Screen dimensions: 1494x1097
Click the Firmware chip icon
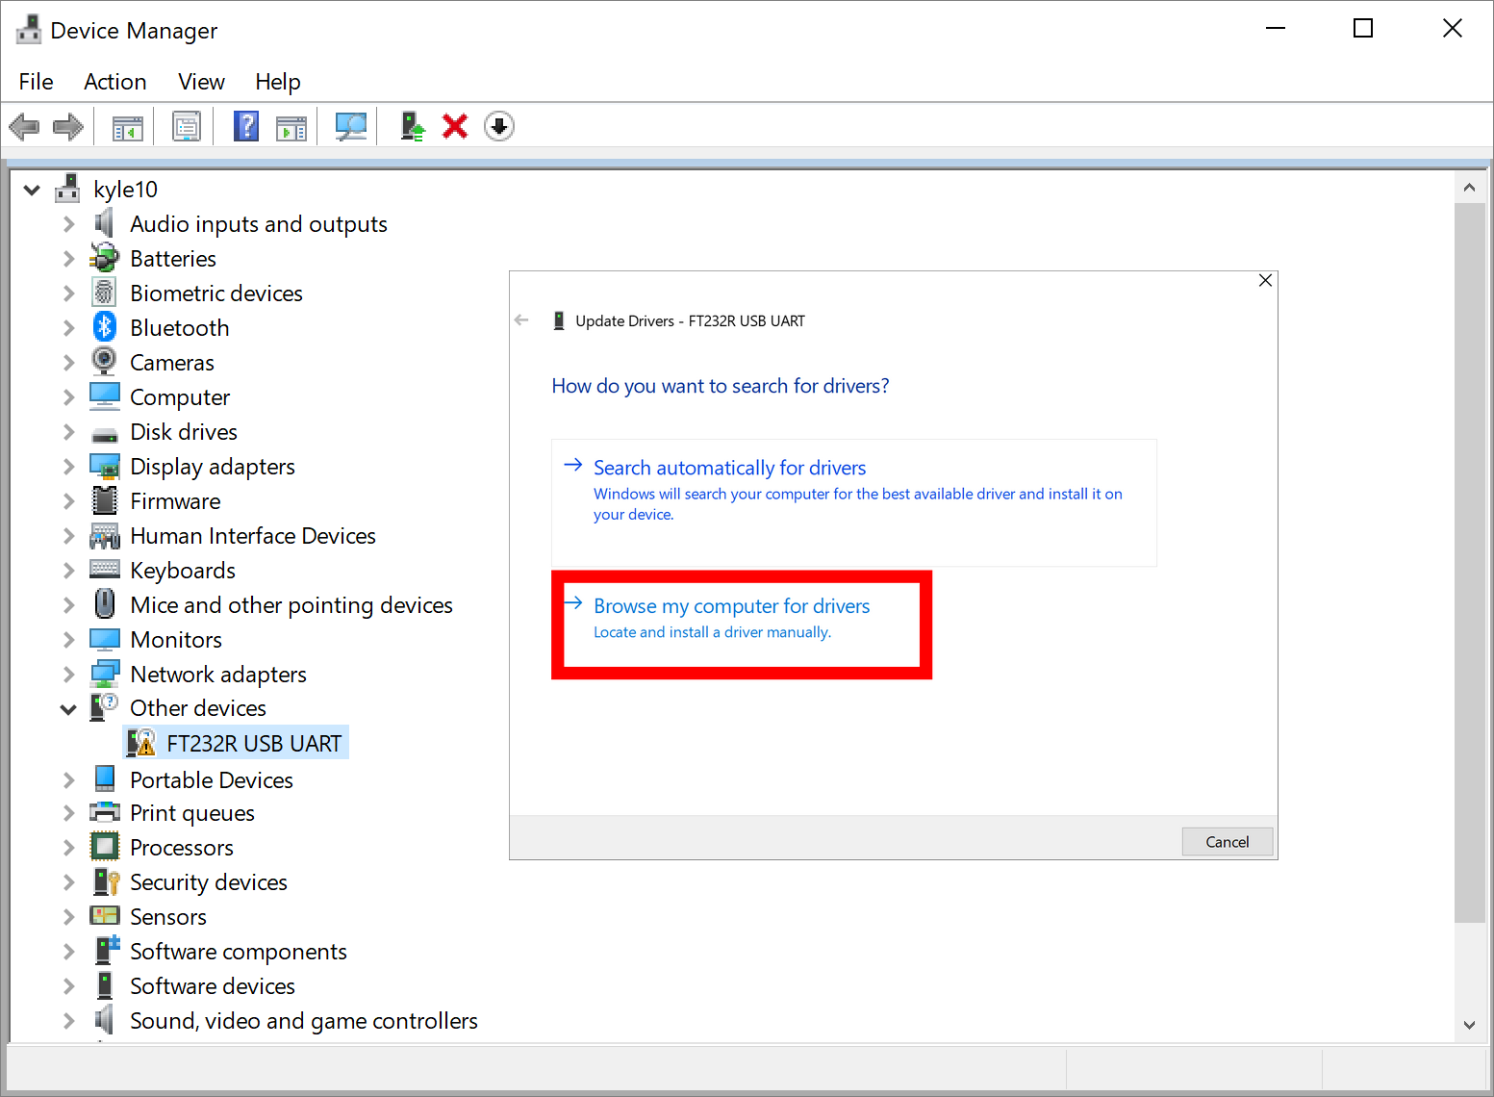104,500
